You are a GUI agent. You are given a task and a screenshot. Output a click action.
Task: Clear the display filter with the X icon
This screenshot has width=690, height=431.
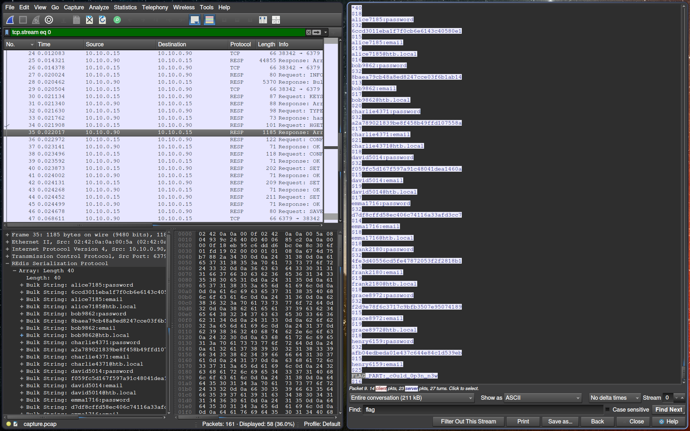click(x=309, y=32)
